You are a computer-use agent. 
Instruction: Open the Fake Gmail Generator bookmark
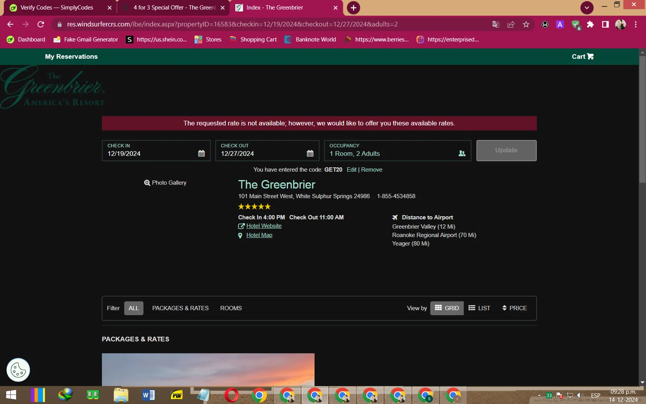tap(86, 40)
